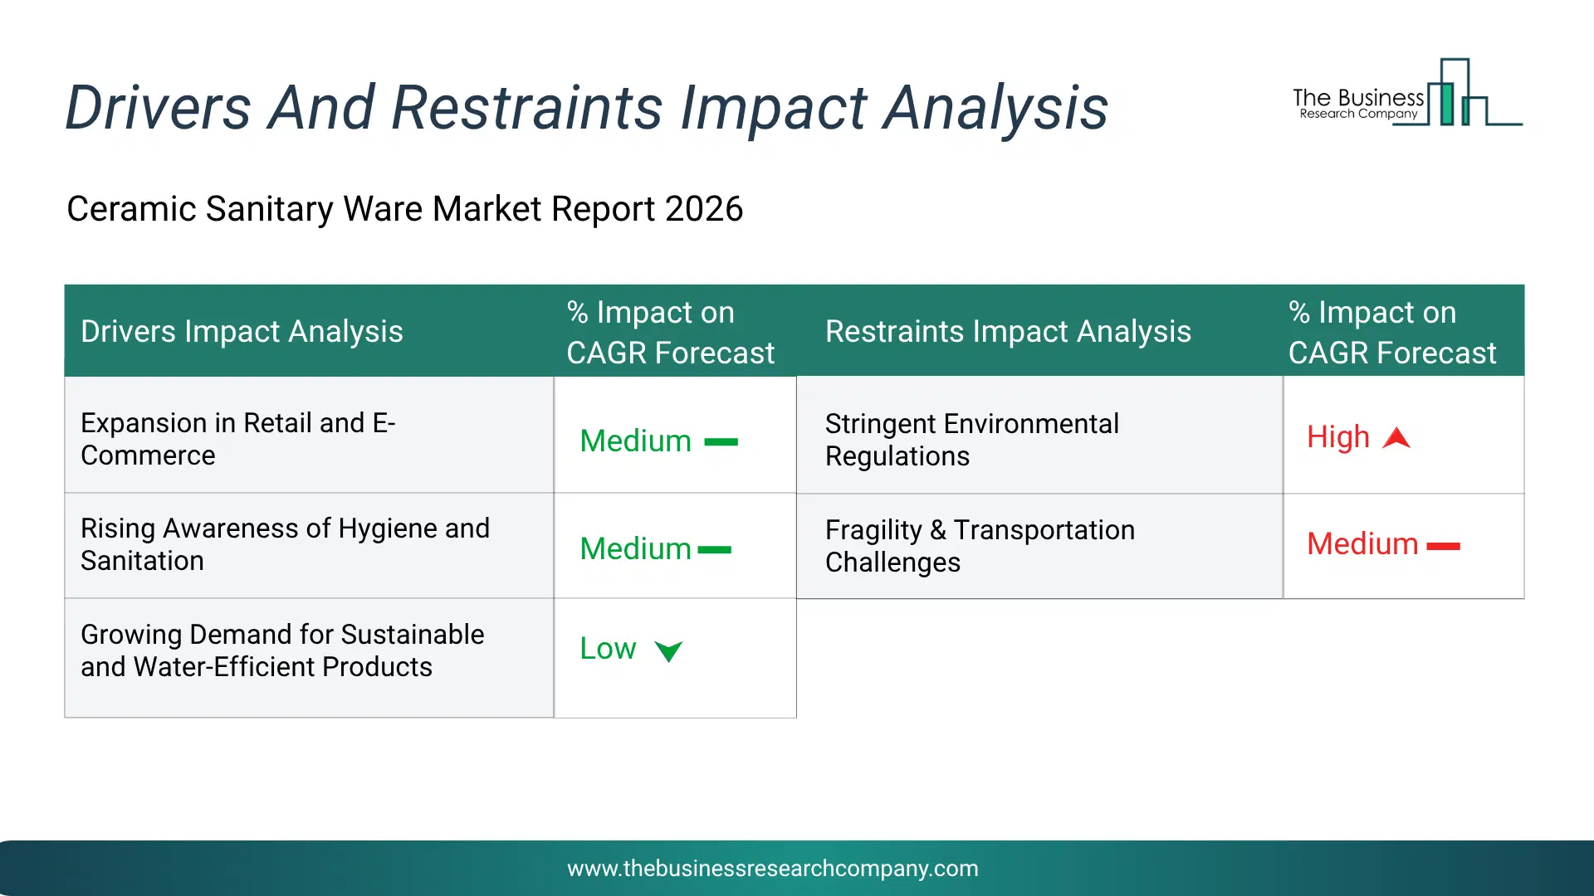Select the Drivers And Restraints Impact Analysis title

coord(586,108)
